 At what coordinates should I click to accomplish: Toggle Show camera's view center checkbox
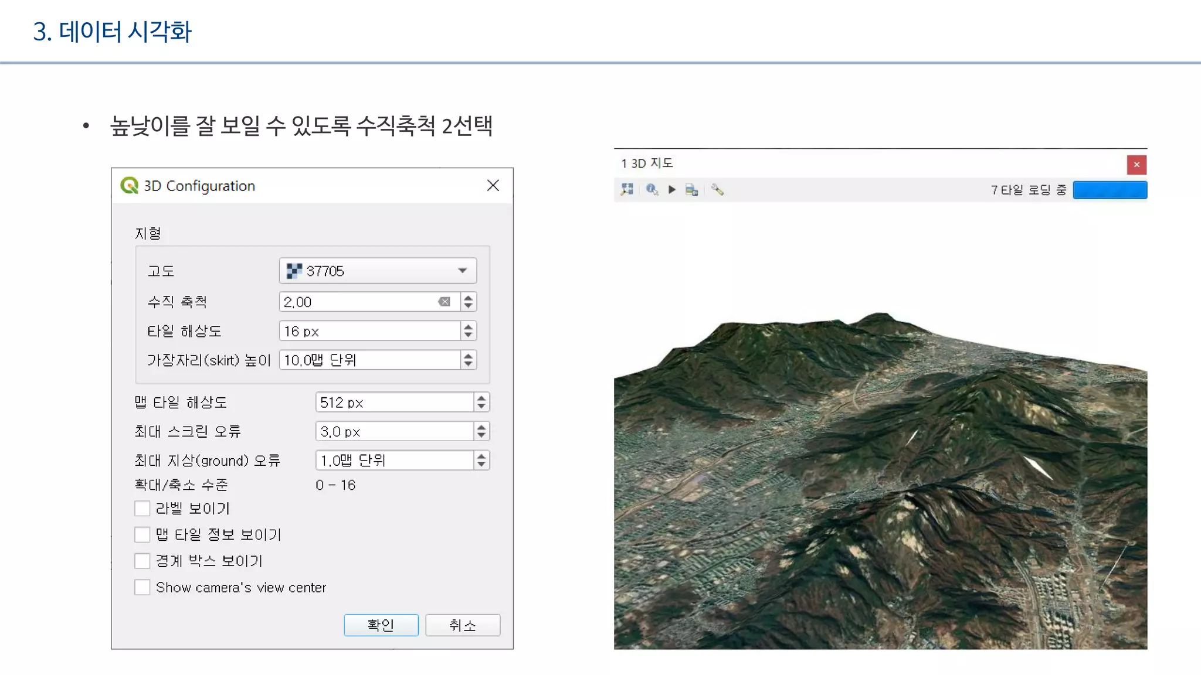pos(143,587)
